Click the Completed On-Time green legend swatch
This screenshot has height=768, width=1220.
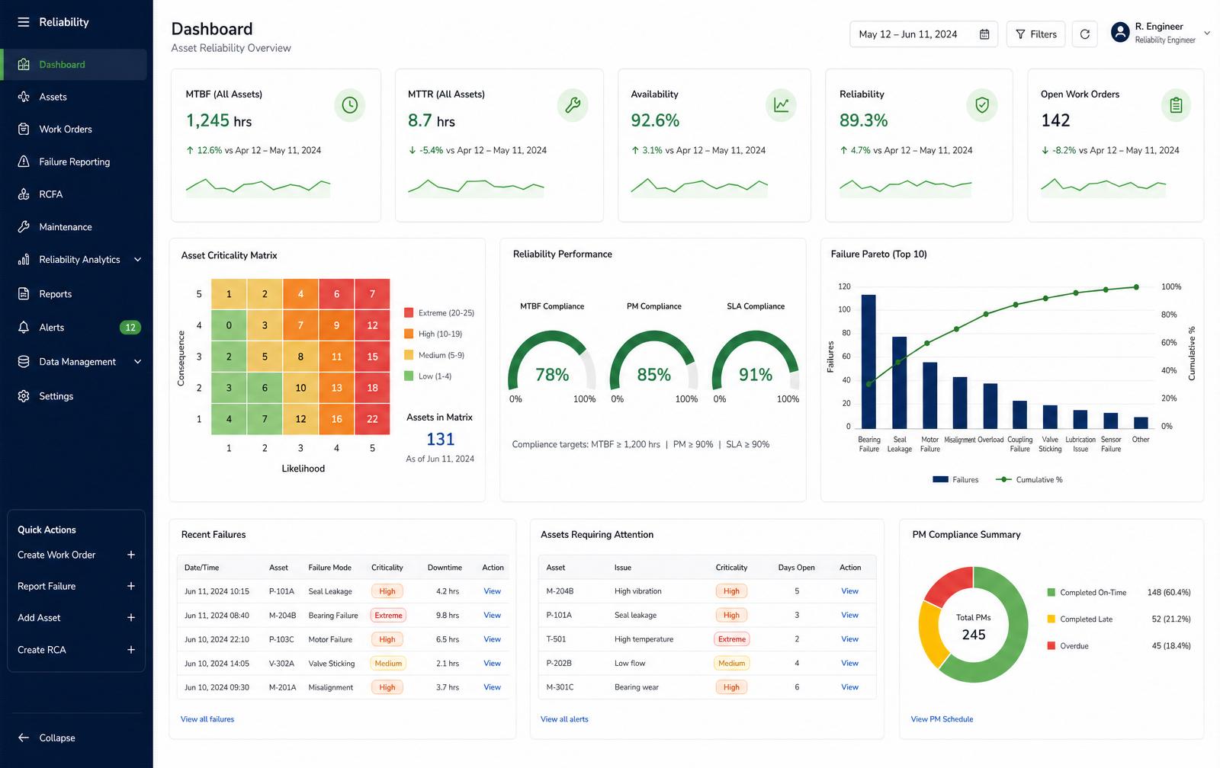(1051, 592)
